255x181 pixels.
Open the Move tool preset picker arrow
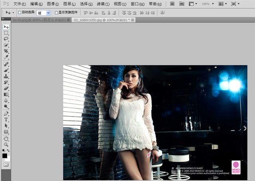pyautogui.click(x=13, y=13)
